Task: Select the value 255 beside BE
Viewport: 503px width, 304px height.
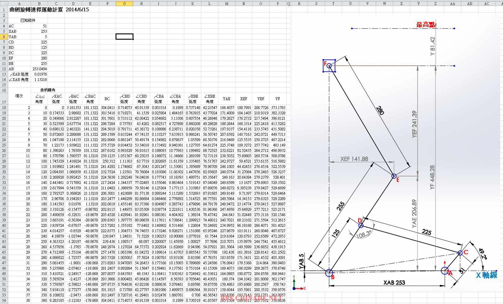Action: click(x=39, y=63)
